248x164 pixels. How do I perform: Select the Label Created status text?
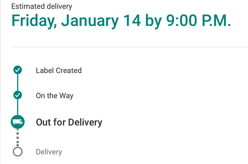(x=59, y=70)
